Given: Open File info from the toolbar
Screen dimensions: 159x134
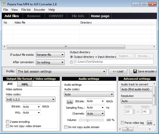Looking at the screenshot, I should (x=78, y=16).
